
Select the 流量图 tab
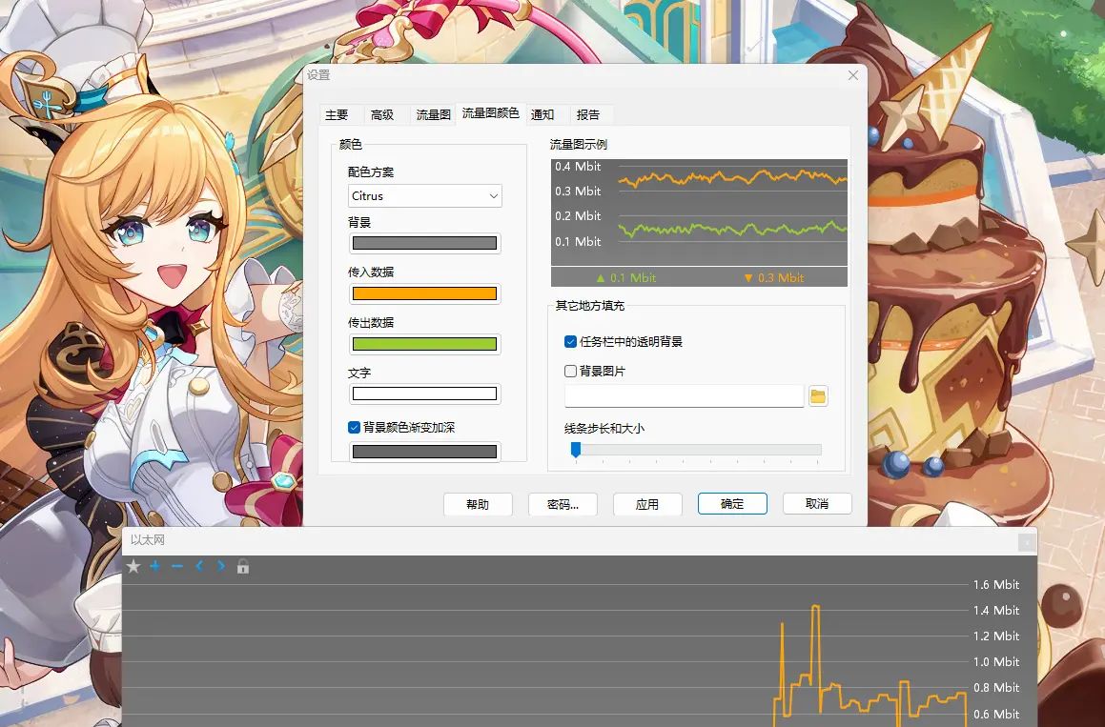pos(433,115)
